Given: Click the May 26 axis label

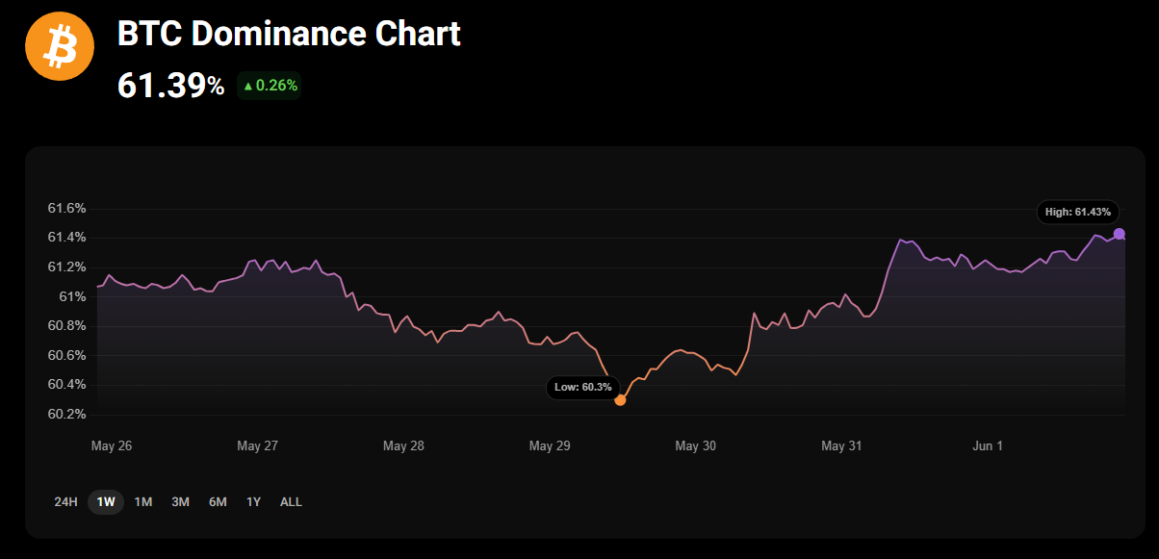Looking at the screenshot, I should 112,446.
